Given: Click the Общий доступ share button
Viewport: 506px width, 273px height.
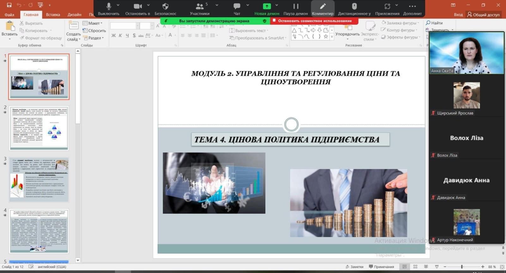Looking at the screenshot, I should 484,15.
